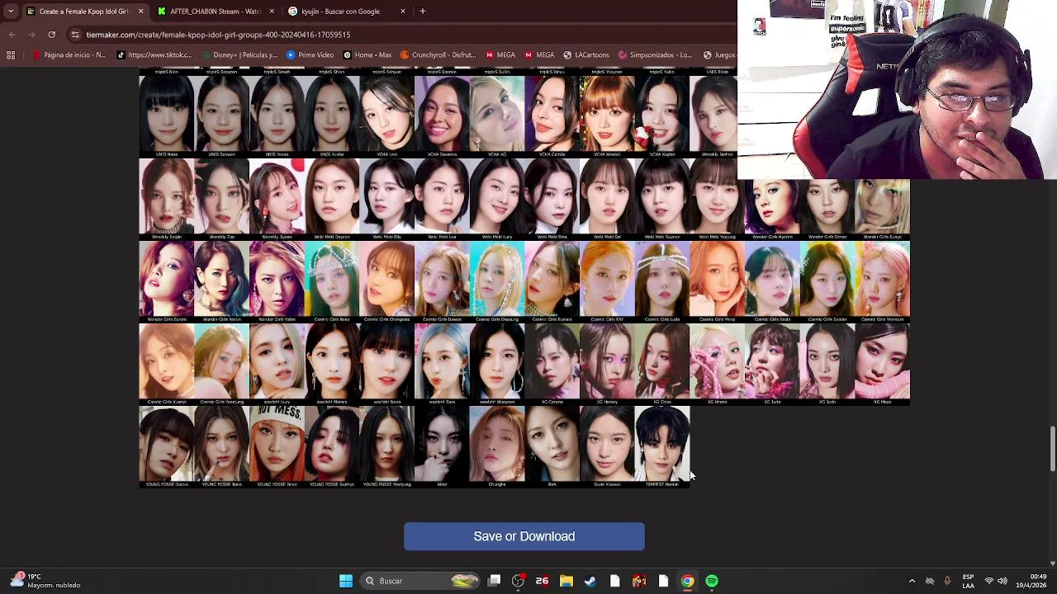This screenshot has width=1057, height=594.
Task: Select the Weki Meki Lucy image
Action: pyautogui.click(x=497, y=199)
